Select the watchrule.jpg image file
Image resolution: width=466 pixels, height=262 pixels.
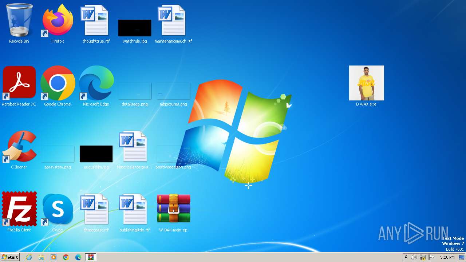(135, 31)
